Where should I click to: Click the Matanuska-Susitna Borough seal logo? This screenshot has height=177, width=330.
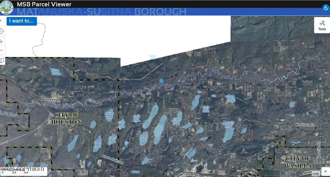[7, 7]
